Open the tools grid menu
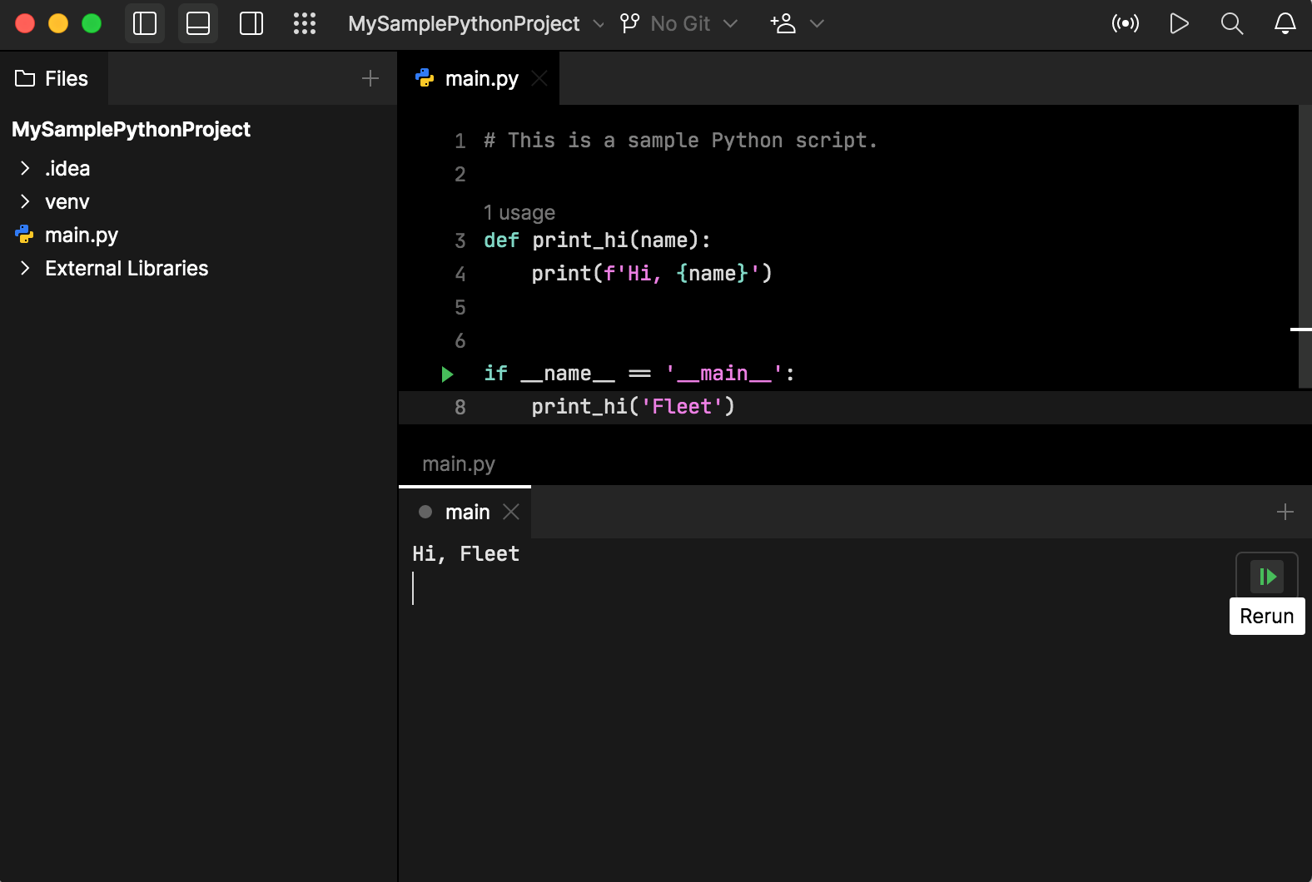Image resolution: width=1312 pixels, height=882 pixels. point(305,23)
